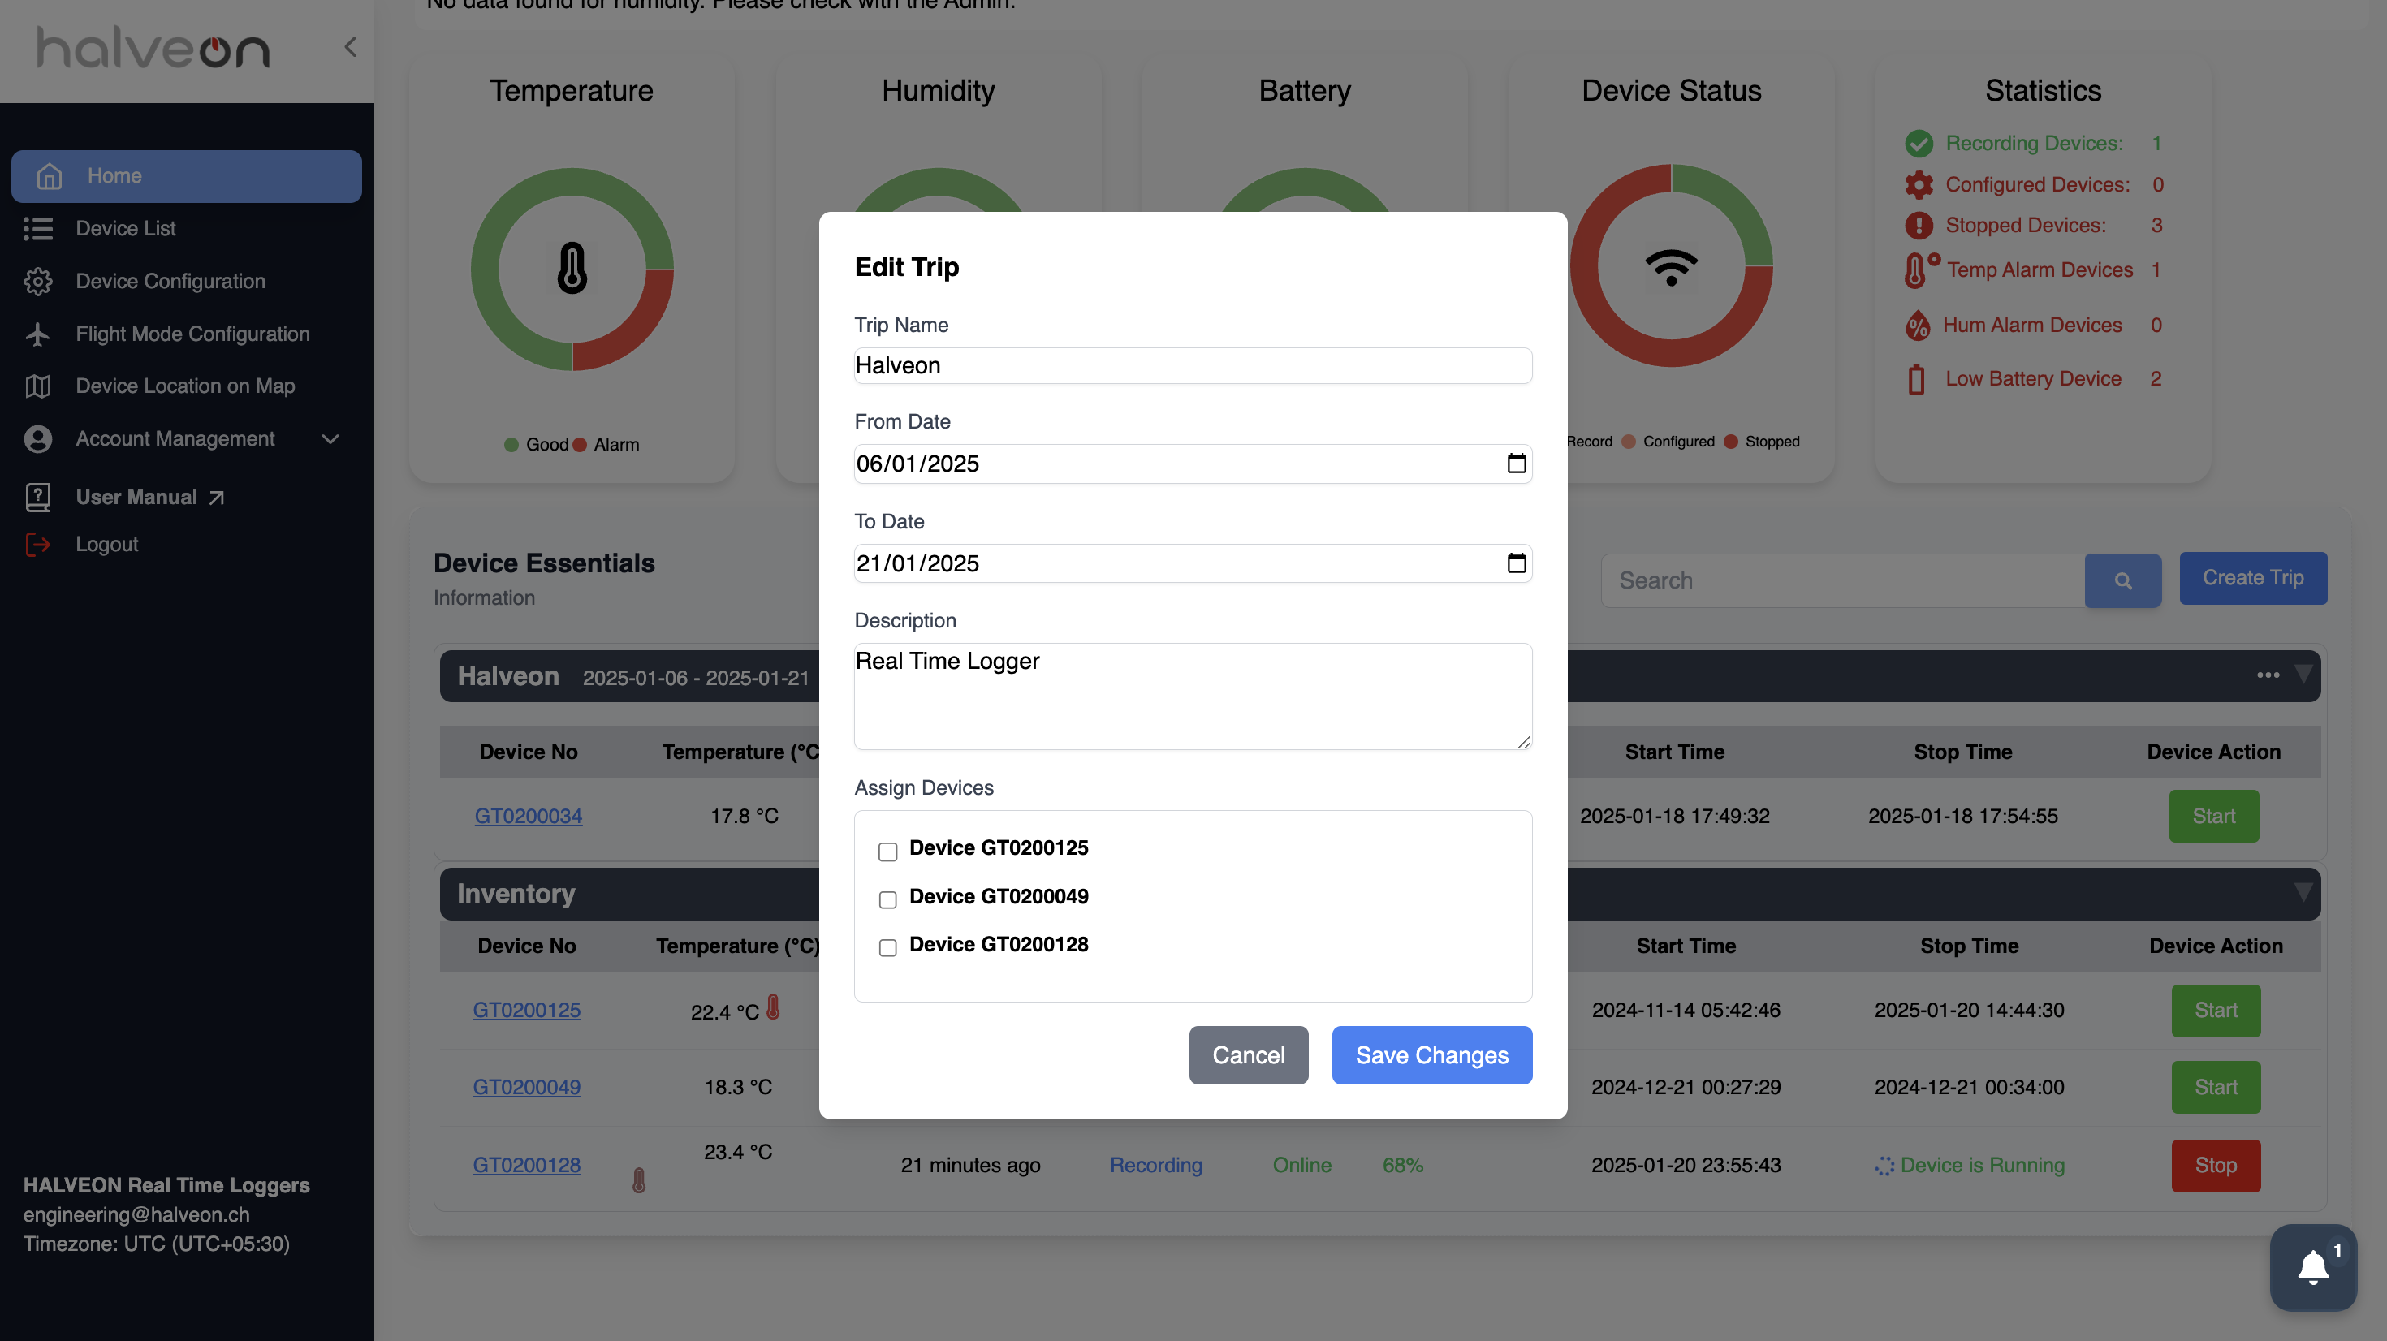Click the wifi icon in Device Status chart

pos(1671,267)
